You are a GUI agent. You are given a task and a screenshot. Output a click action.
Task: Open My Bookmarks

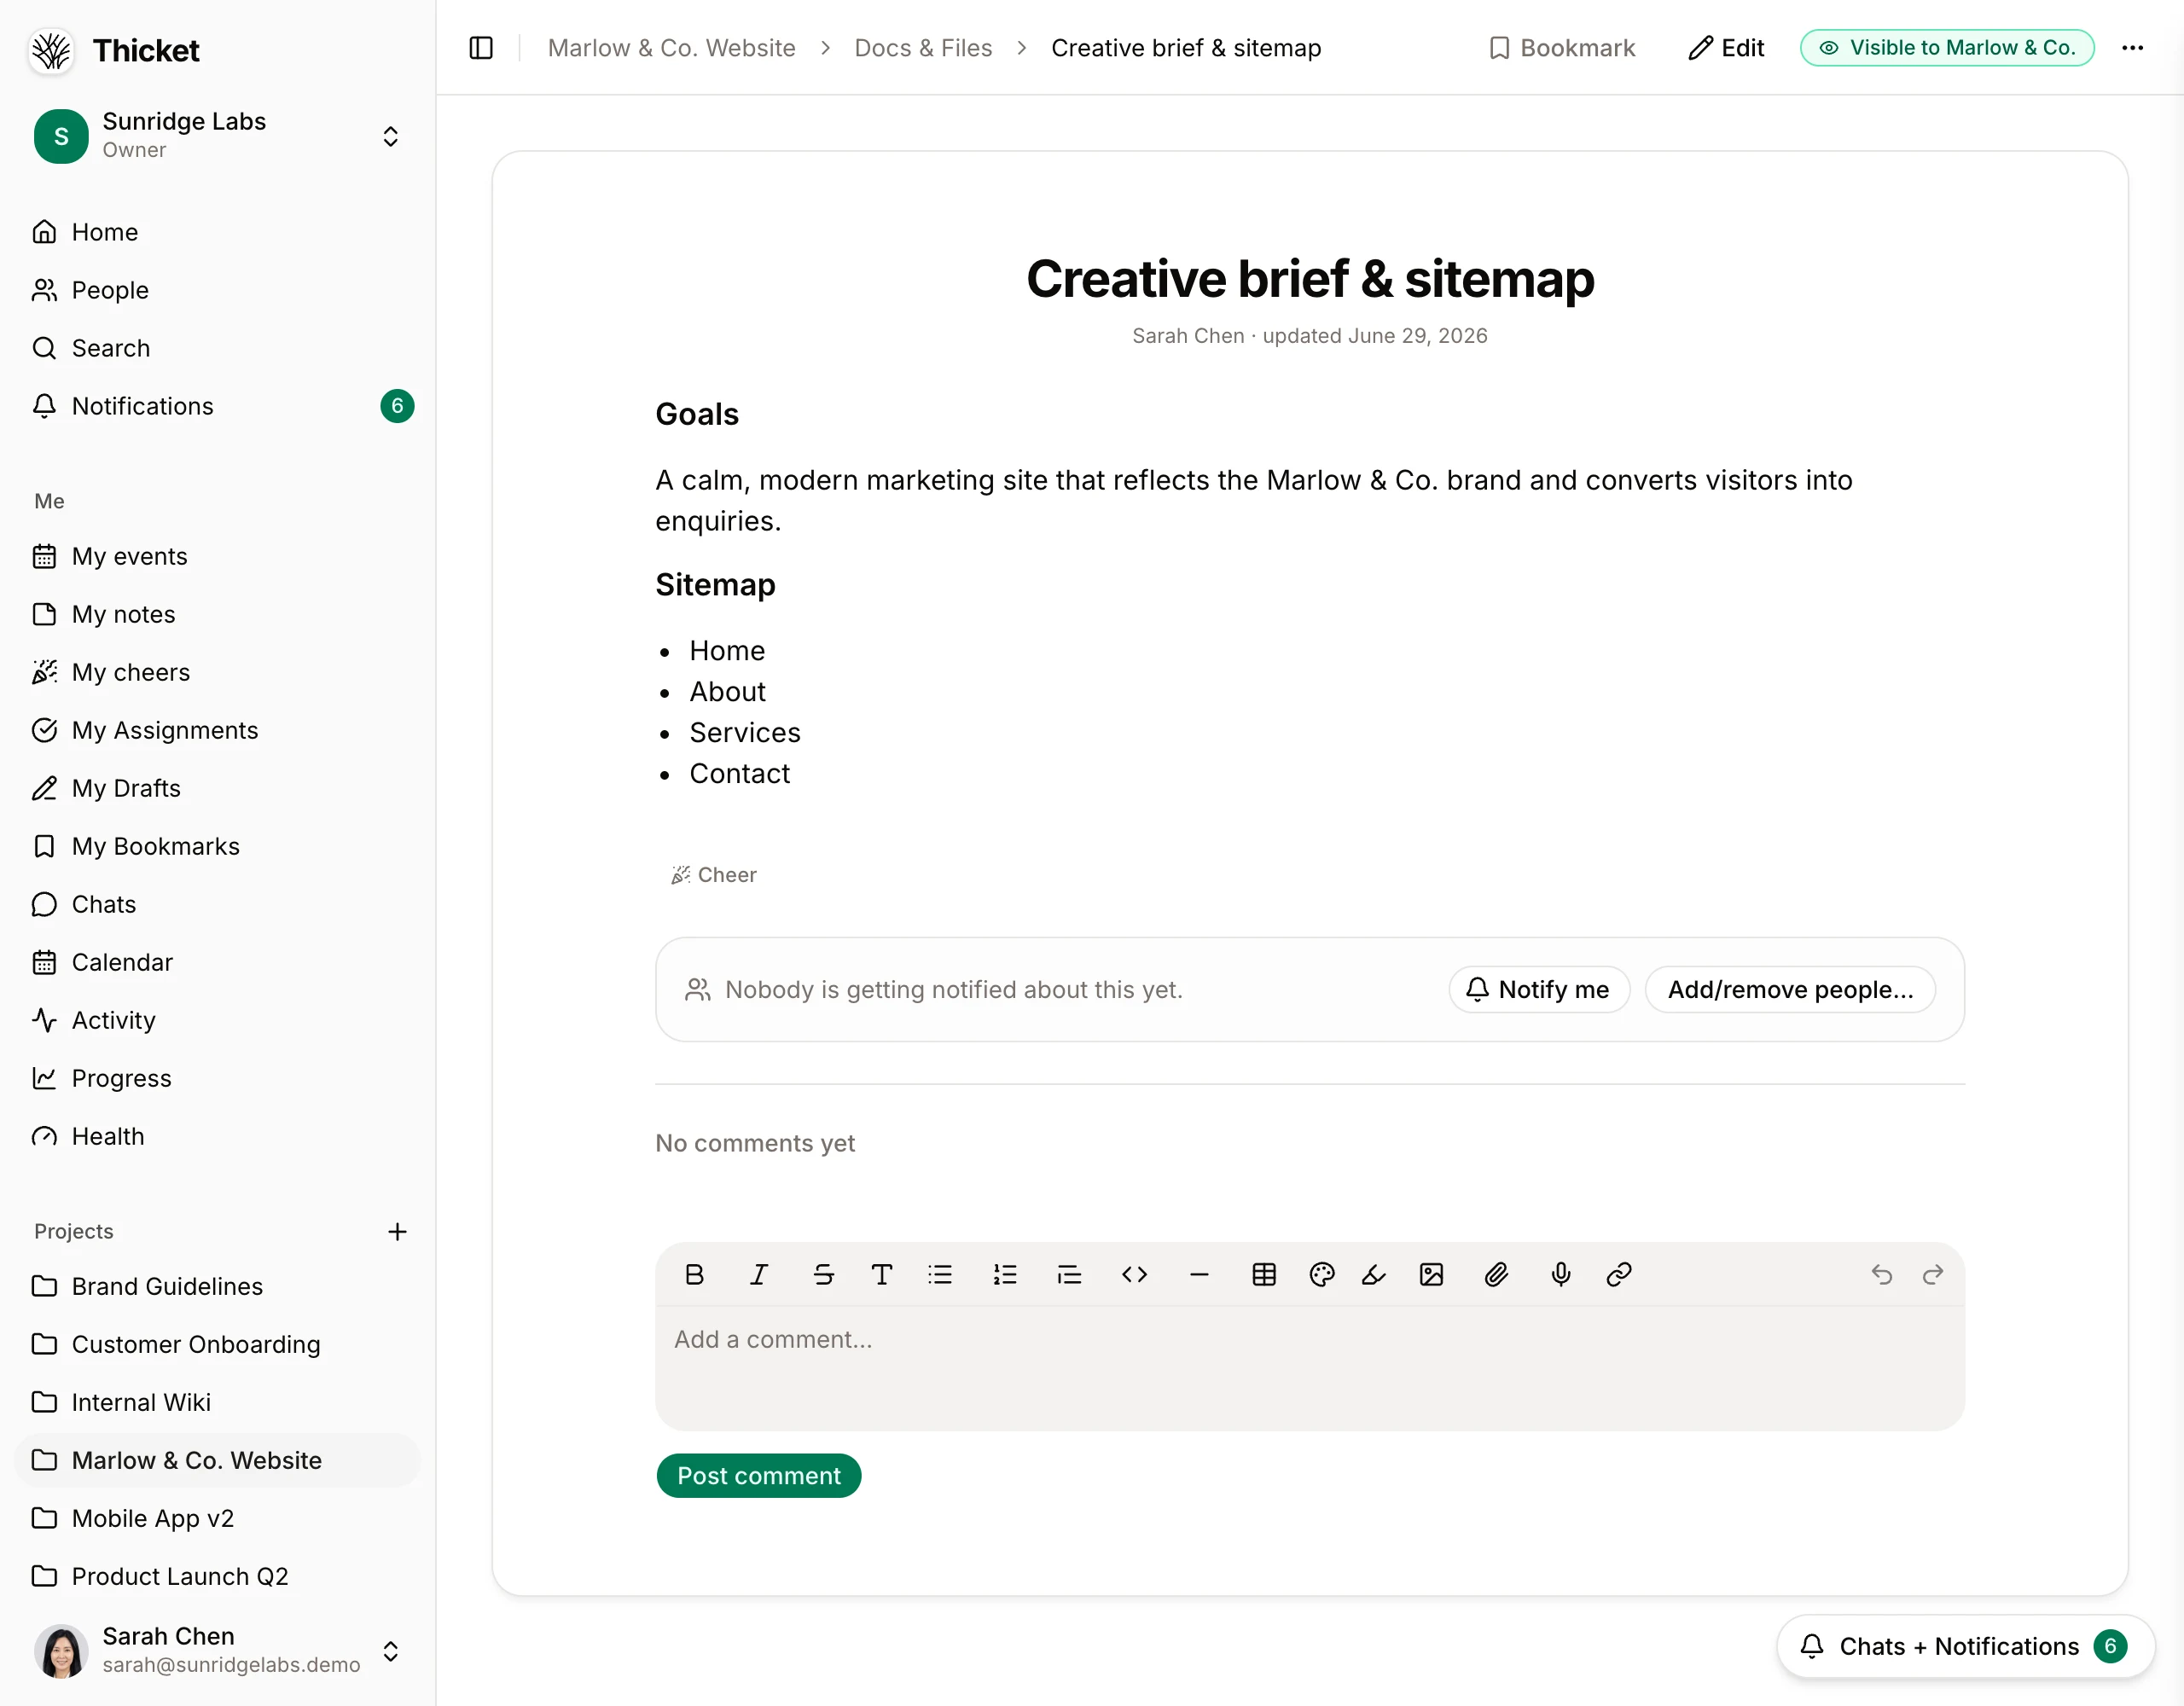click(217, 846)
